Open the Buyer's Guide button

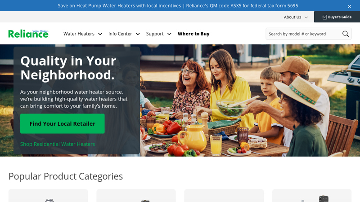[x=337, y=17]
